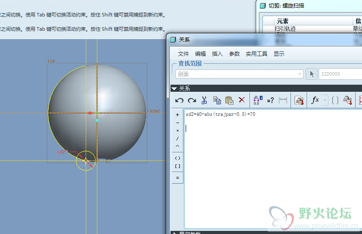Screen dimensions: 362x234
Task: Open the 参数 menu
Action: pyautogui.click(x=234, y=54)
